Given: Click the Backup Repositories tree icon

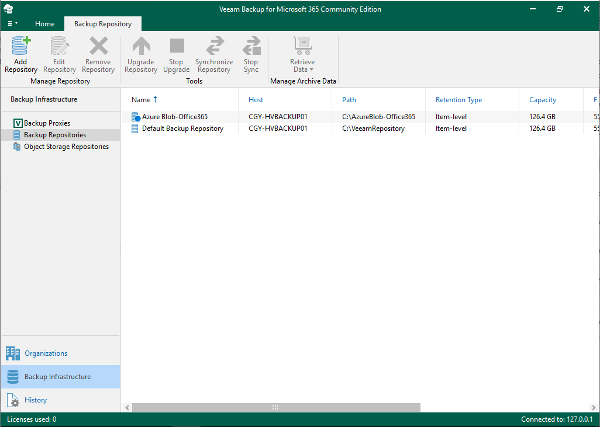Looking at the screenshot, I should pyautogui.click(x=17, y=134).
